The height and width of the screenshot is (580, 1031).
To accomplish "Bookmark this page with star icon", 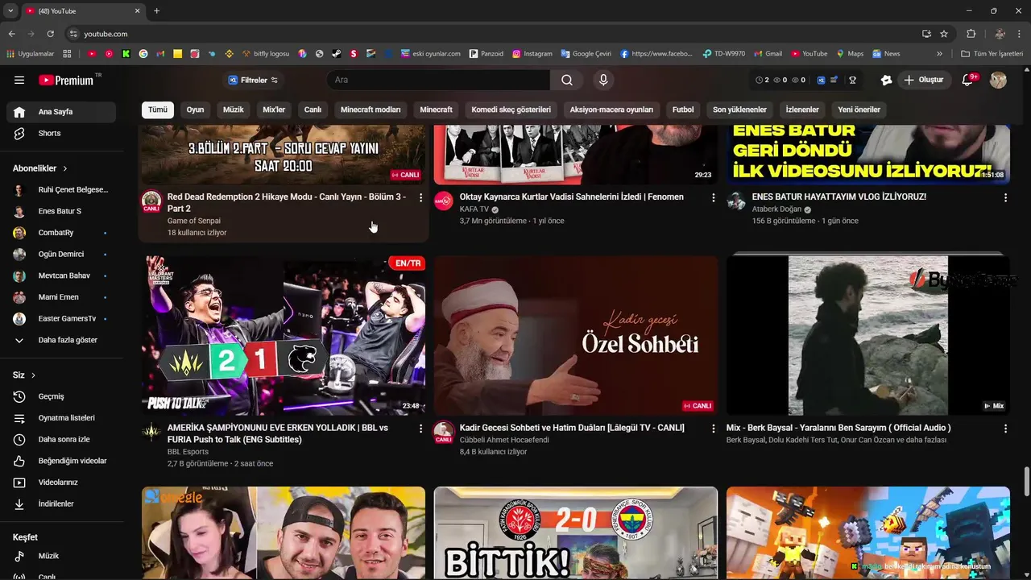I will click(x=944, y=34).
